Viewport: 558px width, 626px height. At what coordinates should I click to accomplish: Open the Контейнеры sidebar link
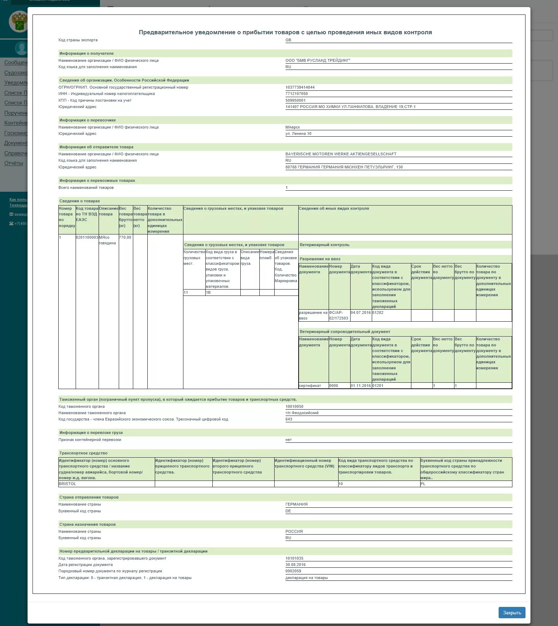16,123
